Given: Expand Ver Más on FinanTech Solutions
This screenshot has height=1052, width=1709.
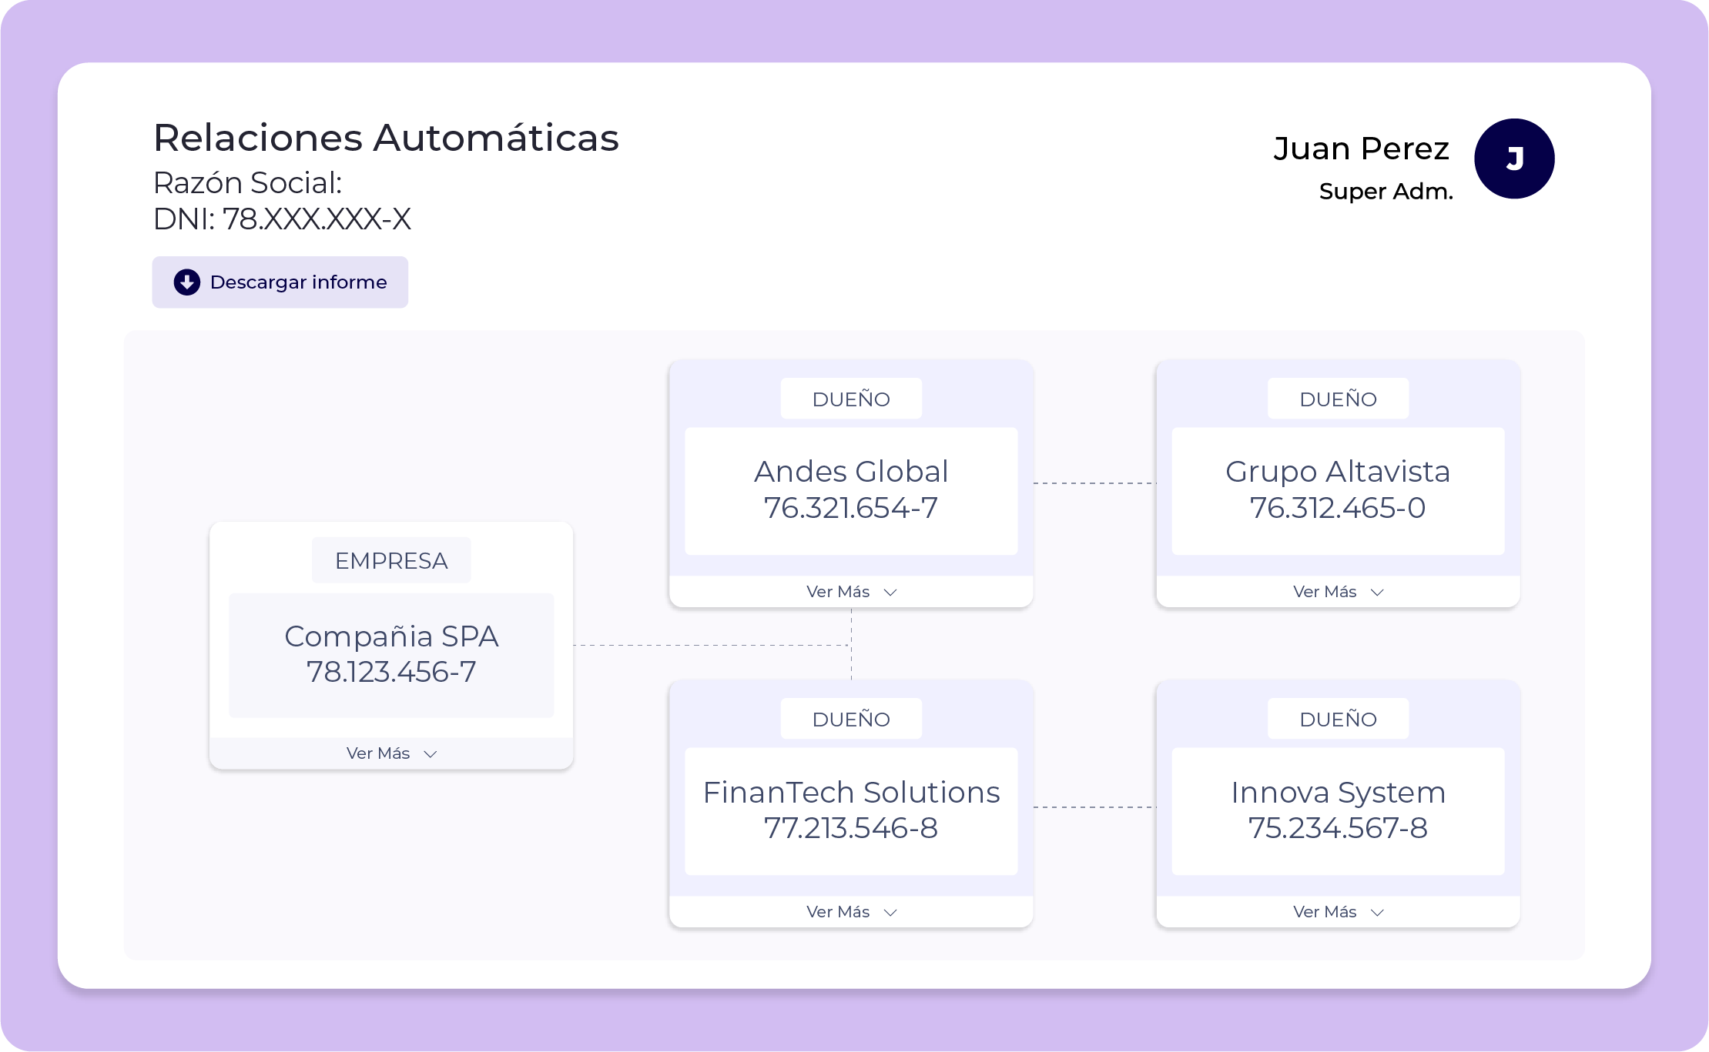Looking at the screenshot, I should [838, 912].
